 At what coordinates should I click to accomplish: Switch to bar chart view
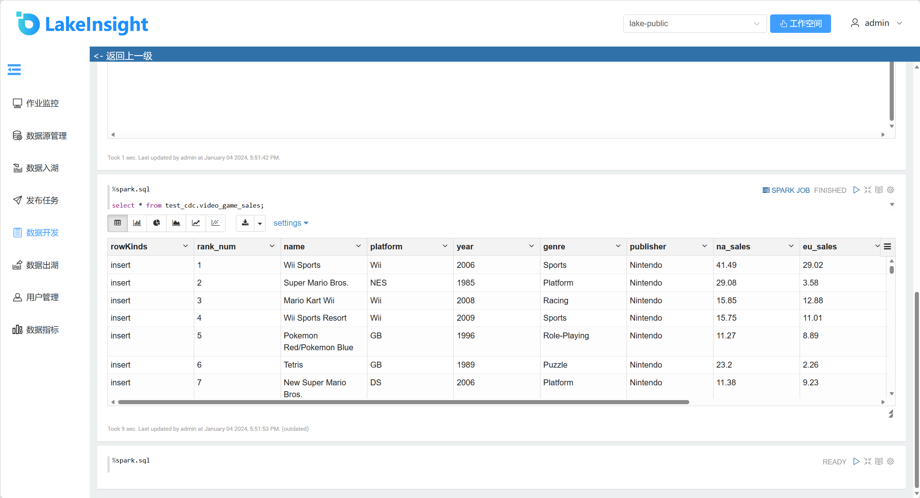137,223
